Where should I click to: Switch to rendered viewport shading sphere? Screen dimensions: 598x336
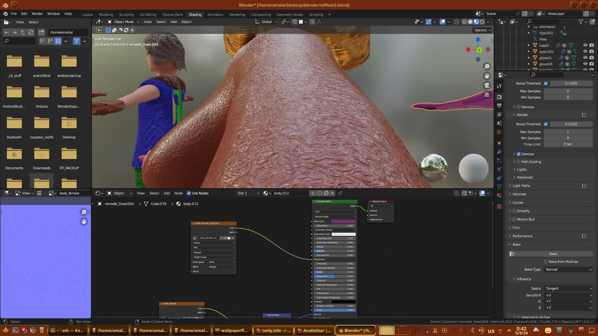[x=482, y=22]
